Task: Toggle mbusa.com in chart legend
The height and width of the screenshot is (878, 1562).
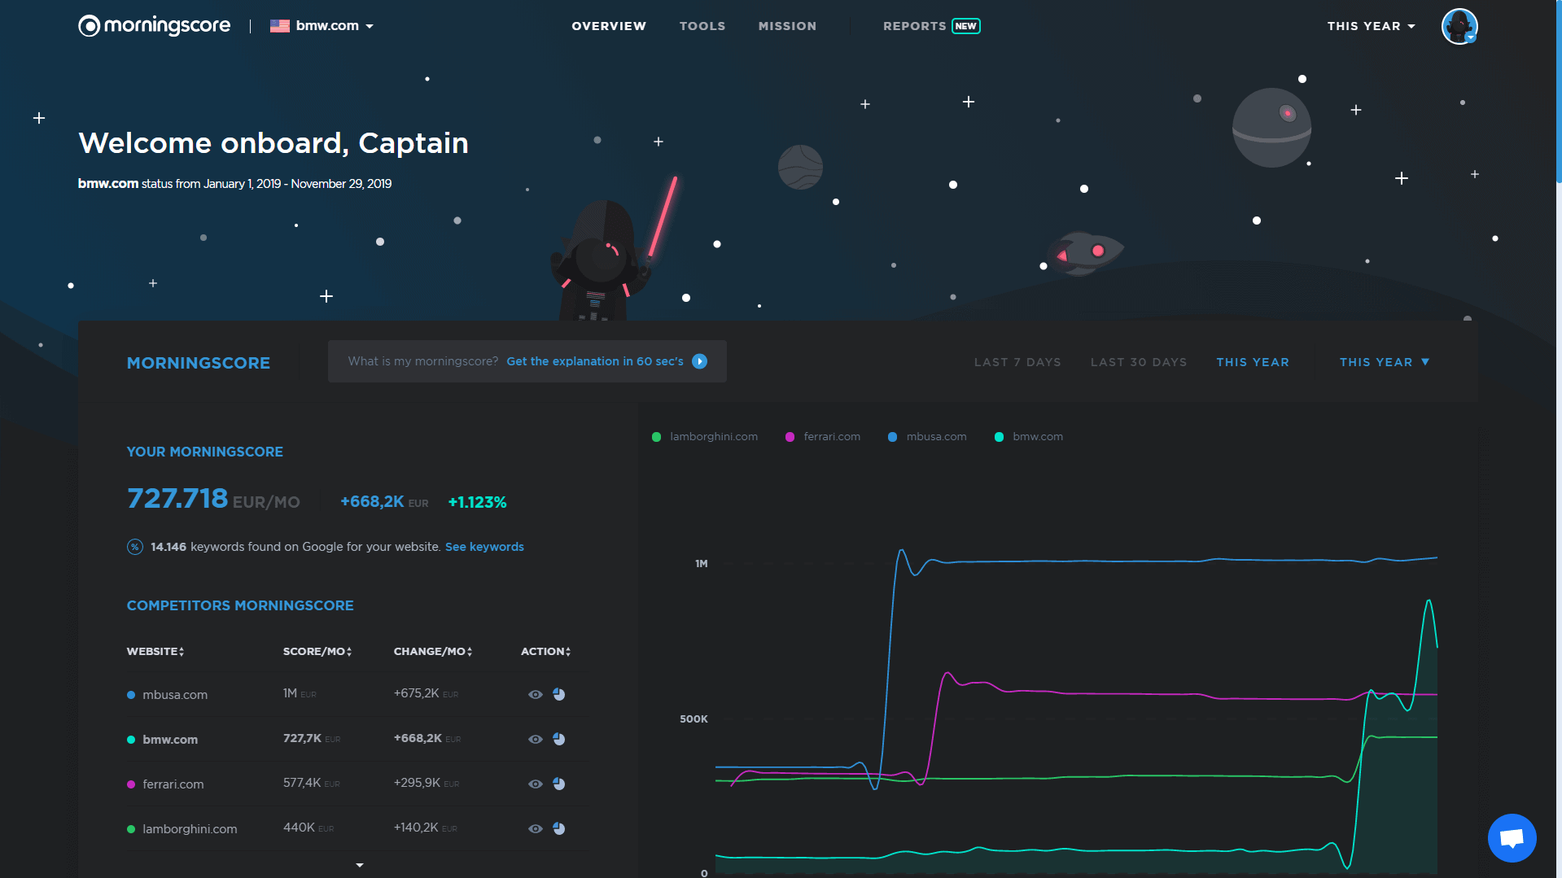Action: [927, 437]
